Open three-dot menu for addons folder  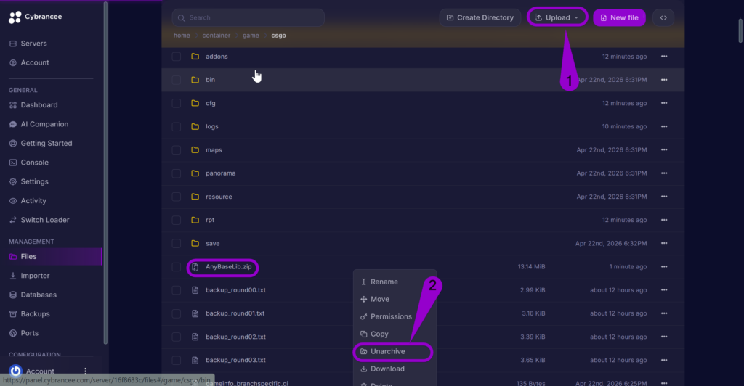[x=664, y=57]
